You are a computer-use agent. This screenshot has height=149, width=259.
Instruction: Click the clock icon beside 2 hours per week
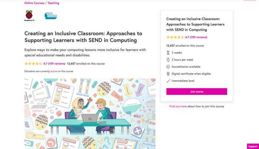tap(168, 60)
